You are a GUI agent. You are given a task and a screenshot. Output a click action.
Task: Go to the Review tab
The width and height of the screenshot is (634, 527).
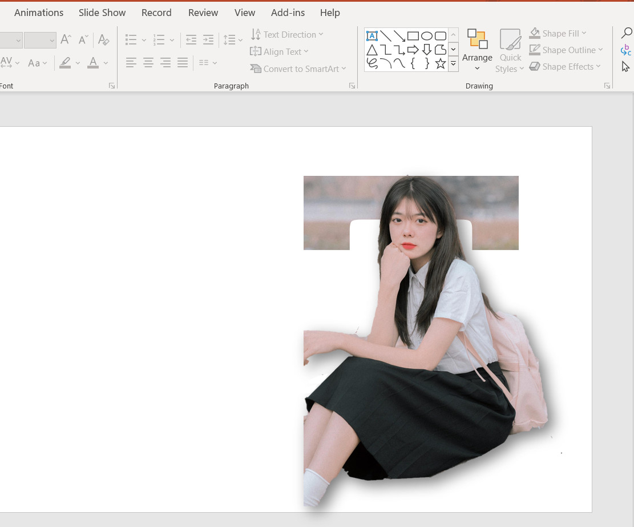point(203,13)
